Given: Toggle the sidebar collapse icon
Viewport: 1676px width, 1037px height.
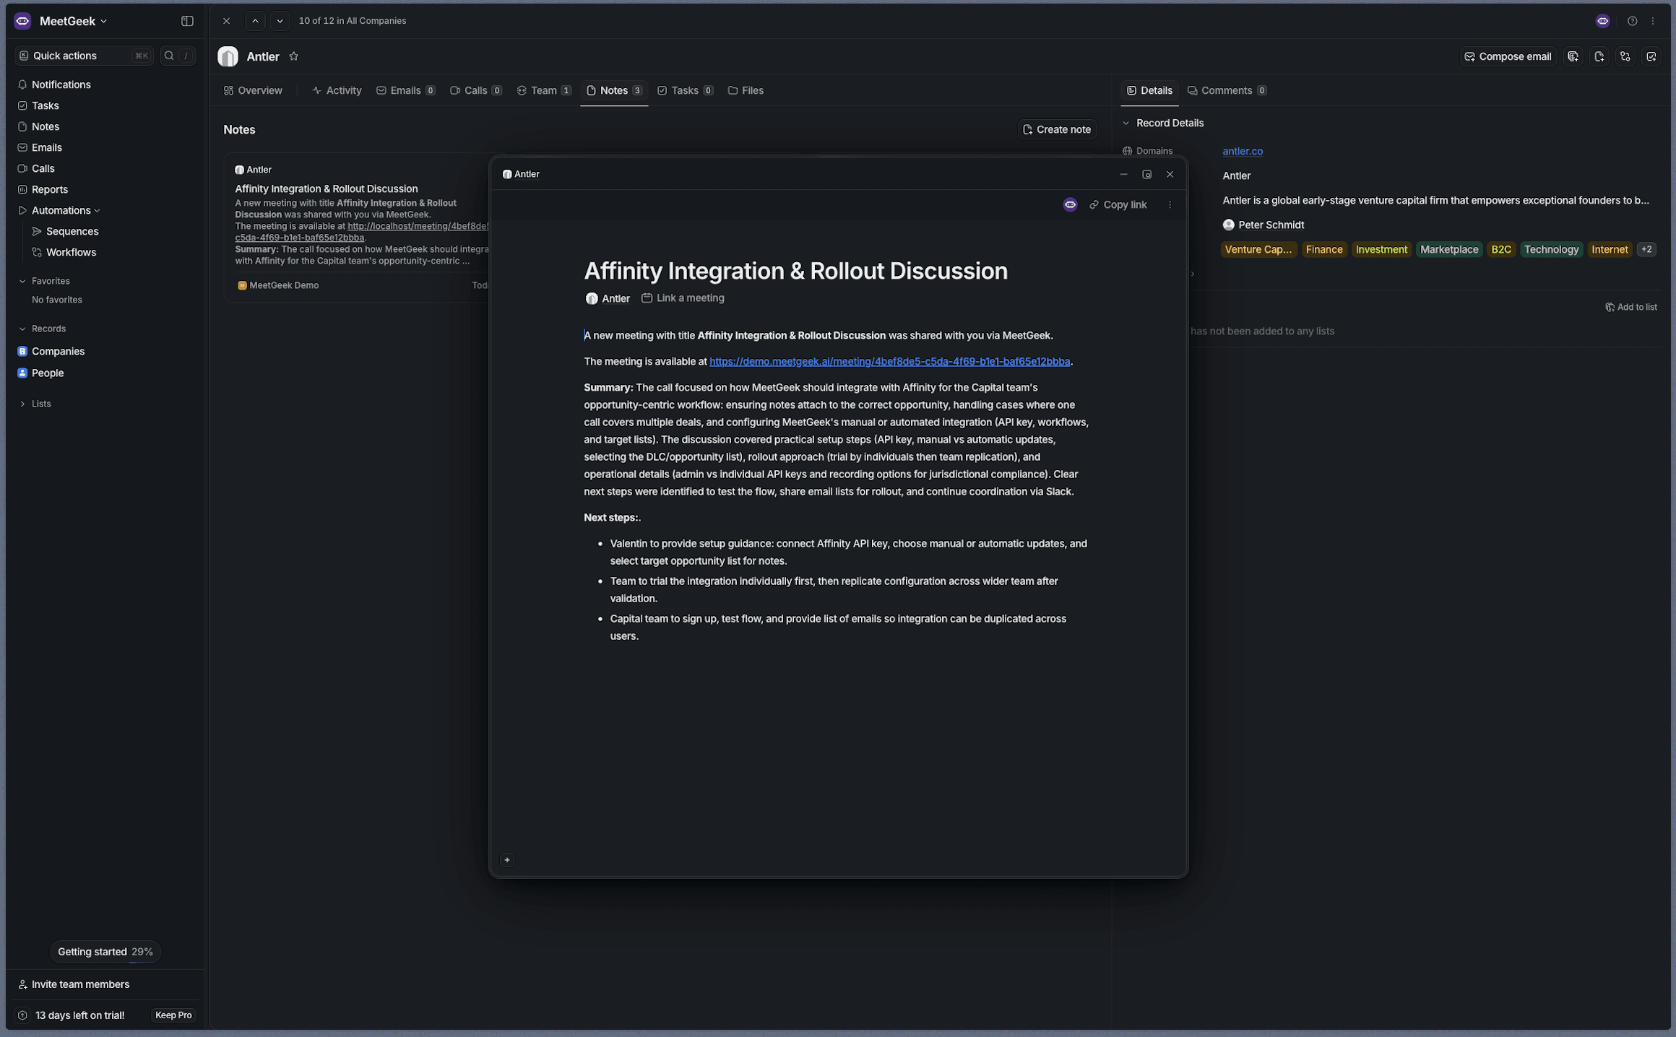Looking at the screenshot, I should click(187, 21).
